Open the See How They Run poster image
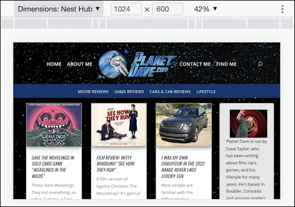 point(119,124)
